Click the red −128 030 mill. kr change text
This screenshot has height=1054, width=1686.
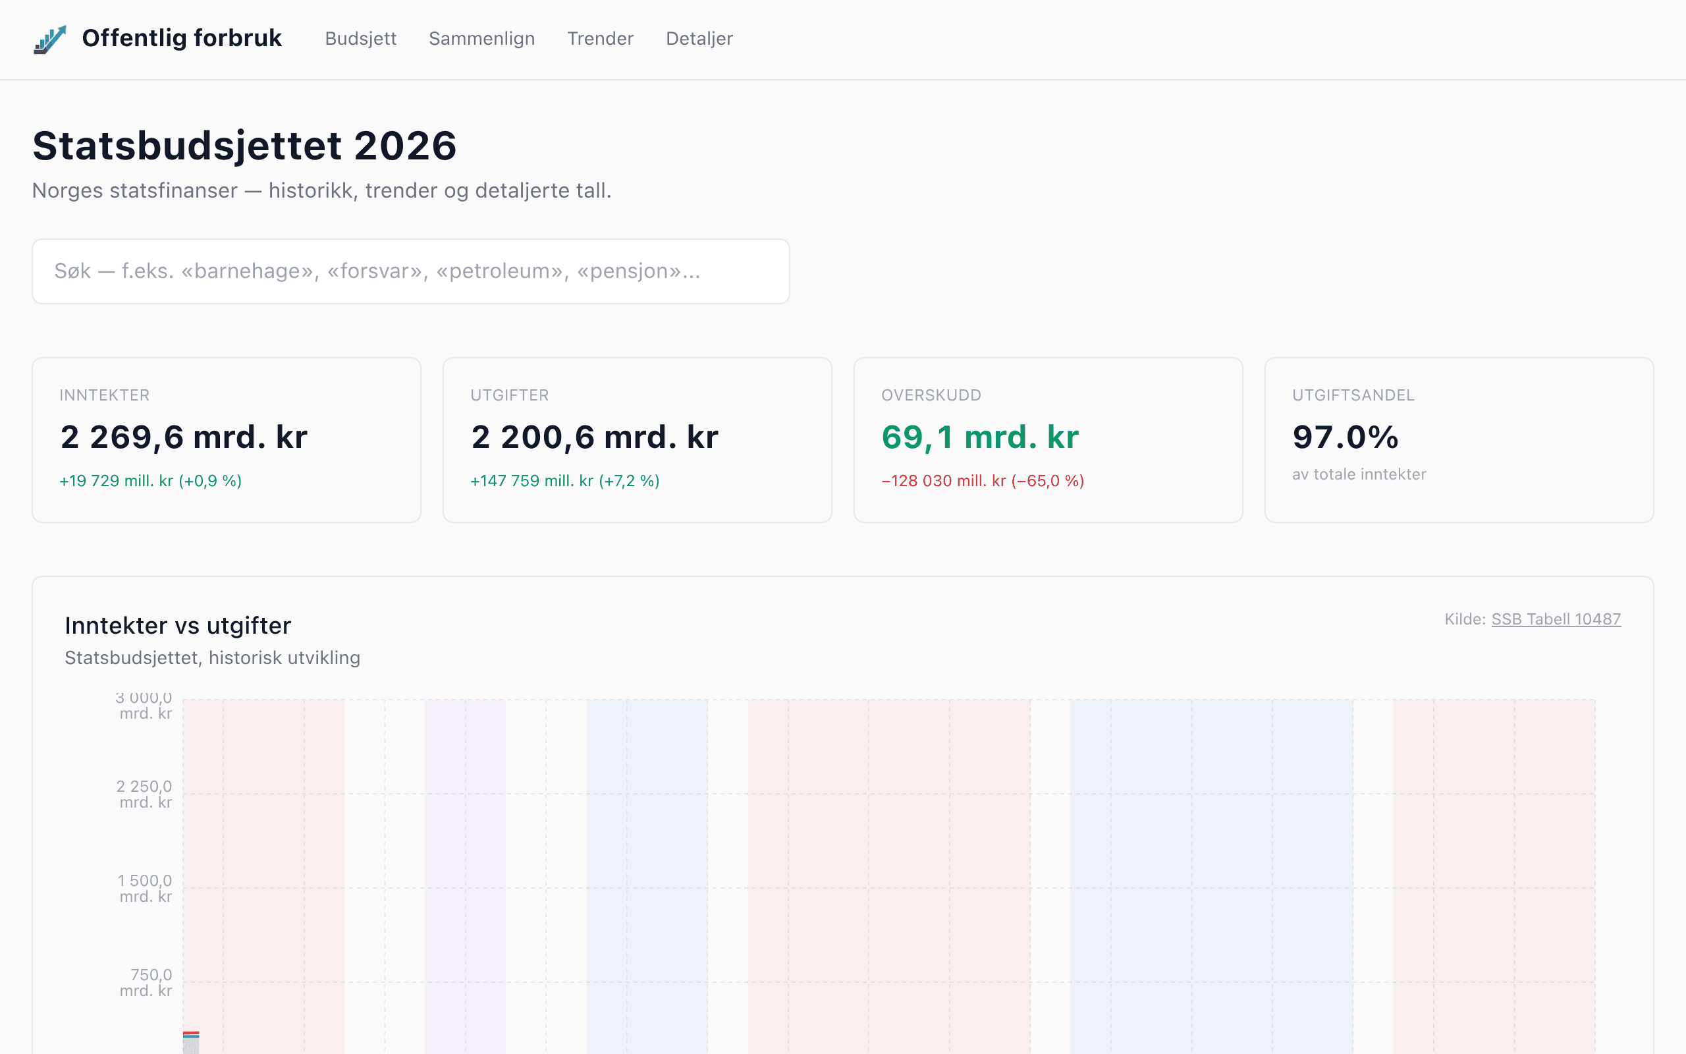983,481
